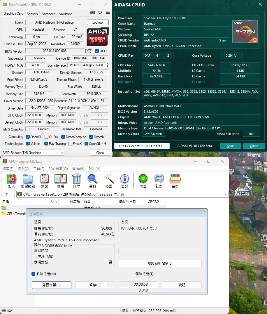Toggle the DirectML checkbox
This screenshot has height=314, width=267.
coord(91,137)
